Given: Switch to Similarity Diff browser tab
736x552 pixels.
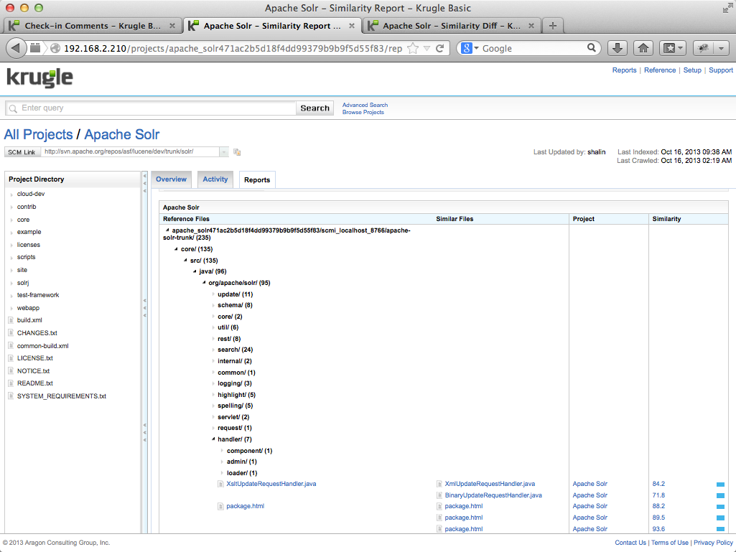Looking at the screenshot, I should click(x=452, y=26).
